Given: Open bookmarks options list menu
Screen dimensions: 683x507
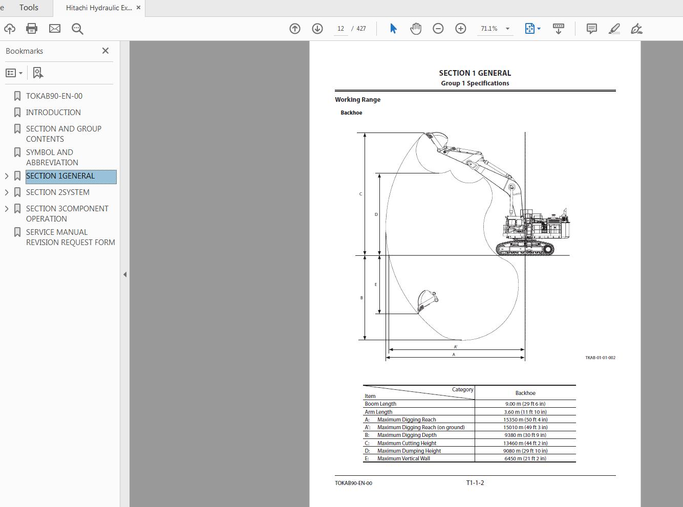Looking at the screenshot, I should click(14, 73).
